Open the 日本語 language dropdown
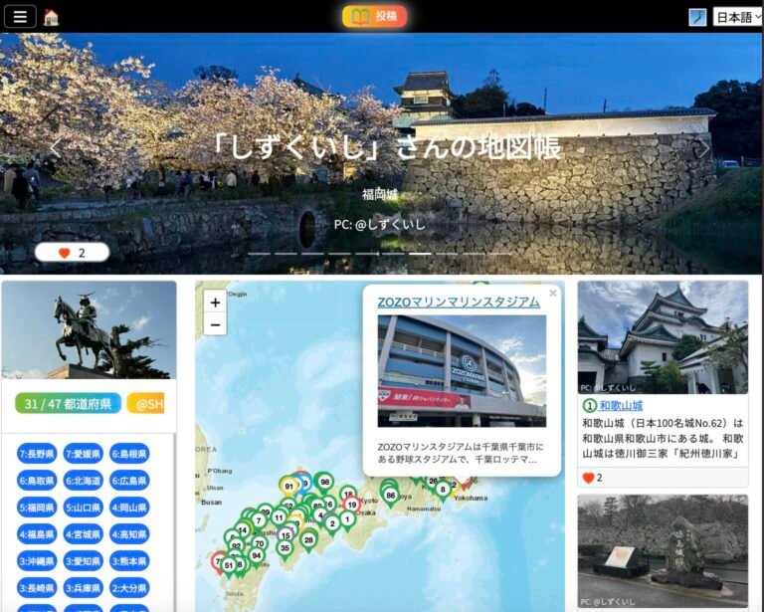Viewport: 764px width, 612px height. coord(736,17)
